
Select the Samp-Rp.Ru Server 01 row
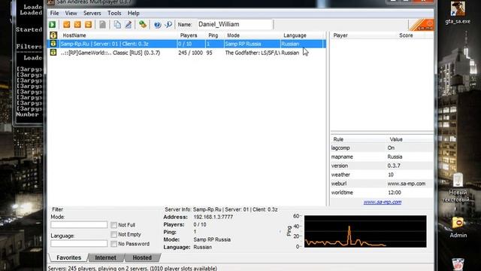coord(186,44)
